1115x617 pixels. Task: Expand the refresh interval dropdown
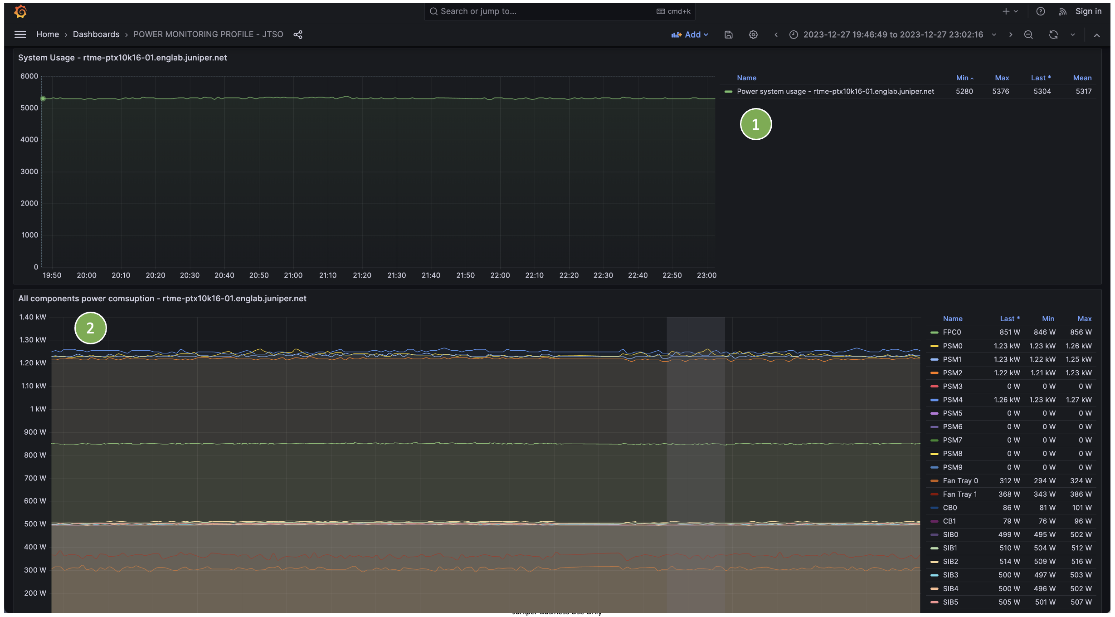coord(1073,34)
